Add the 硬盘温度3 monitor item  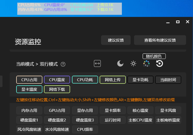(85, 120)
